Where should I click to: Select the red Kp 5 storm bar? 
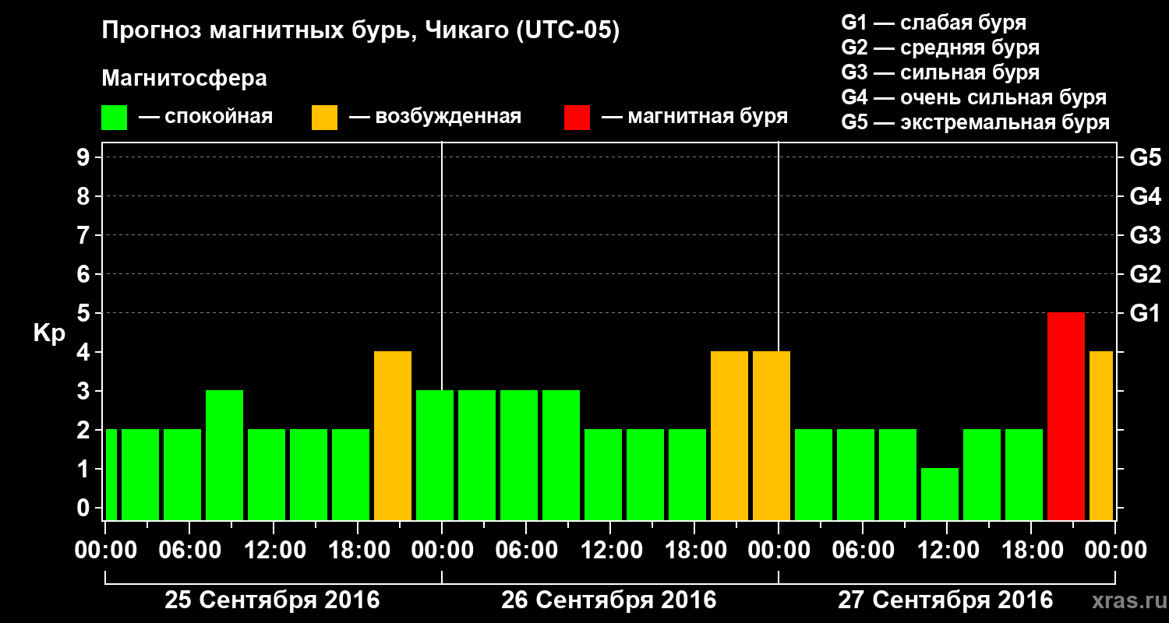click(1066, 416)
